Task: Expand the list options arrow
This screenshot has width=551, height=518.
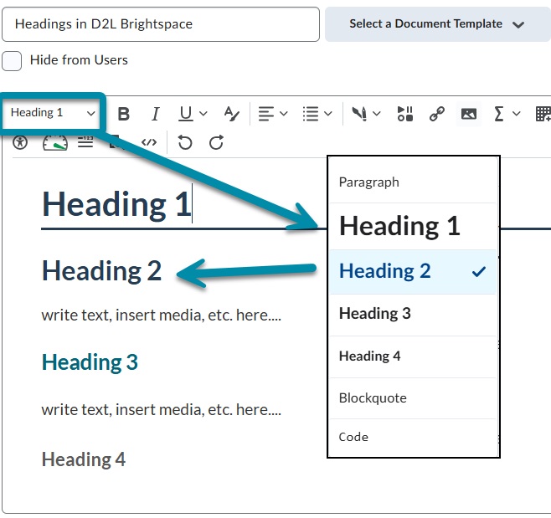Action: point(328,114)
